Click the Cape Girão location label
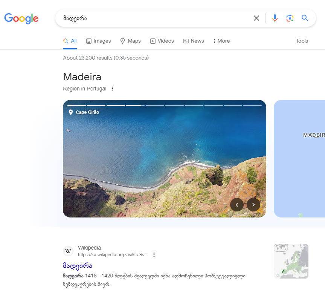 [x=87, y=112]
